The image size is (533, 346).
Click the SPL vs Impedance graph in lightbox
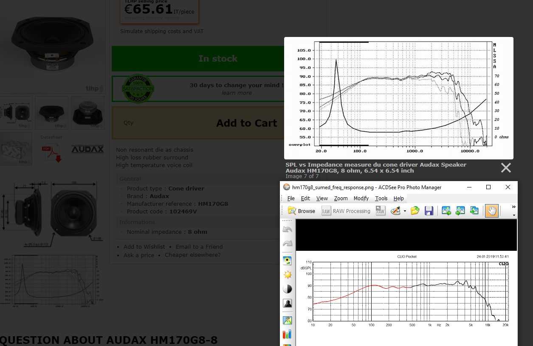399,98
